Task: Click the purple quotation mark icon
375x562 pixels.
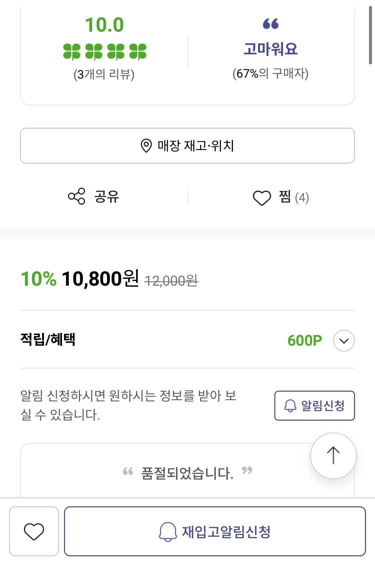Action: tap(270, 24)
